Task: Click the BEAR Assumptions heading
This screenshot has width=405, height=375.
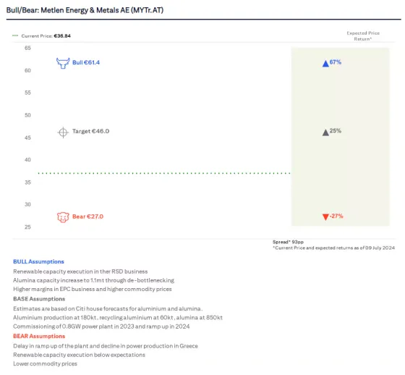Action: pyautogui.click(x=39, y=336)
